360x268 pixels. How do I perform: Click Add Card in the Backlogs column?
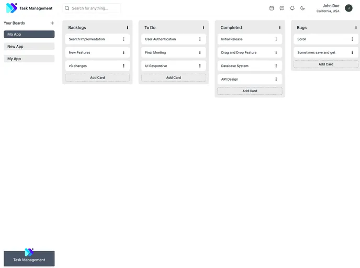(97, 77)
